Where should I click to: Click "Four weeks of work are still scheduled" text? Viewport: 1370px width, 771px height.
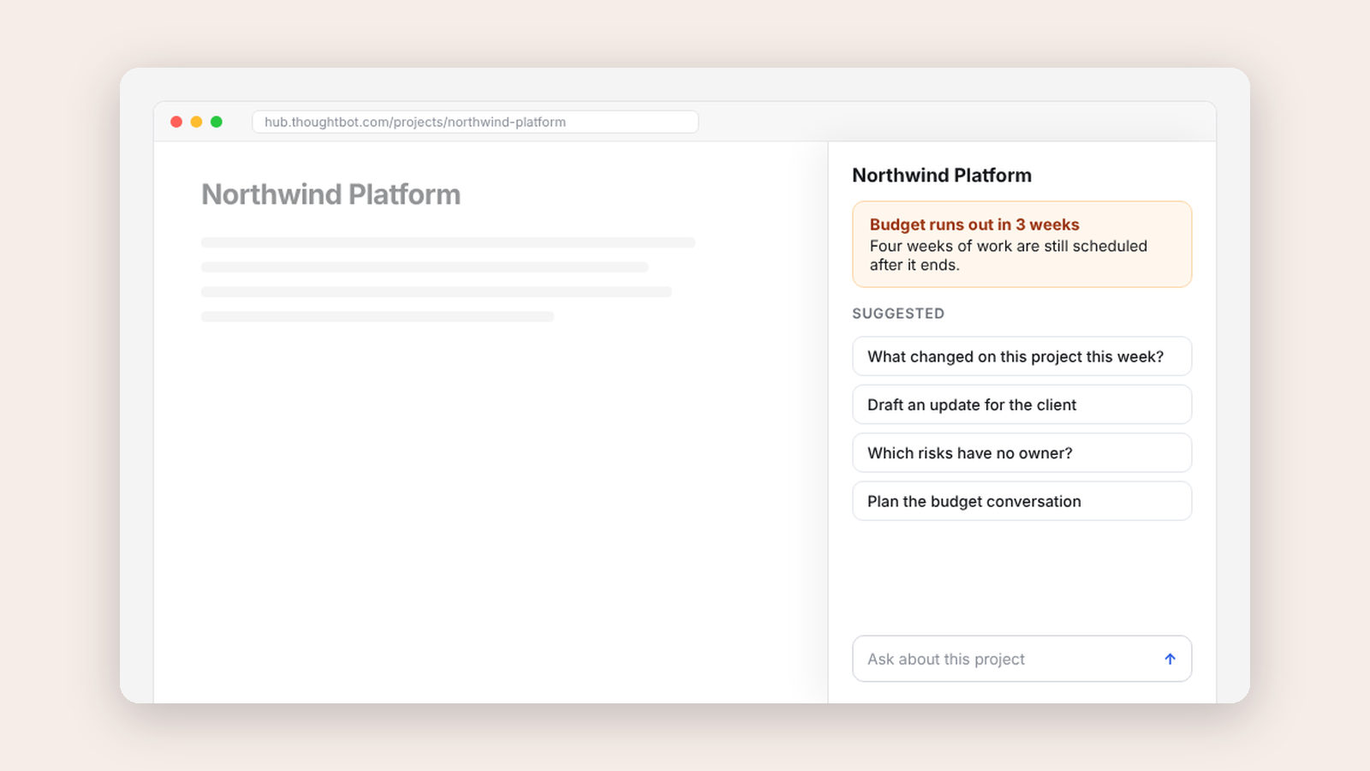click(x=1009, y=246)
